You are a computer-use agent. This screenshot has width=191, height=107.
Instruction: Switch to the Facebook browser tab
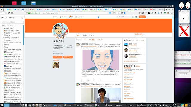click(24, 9)
